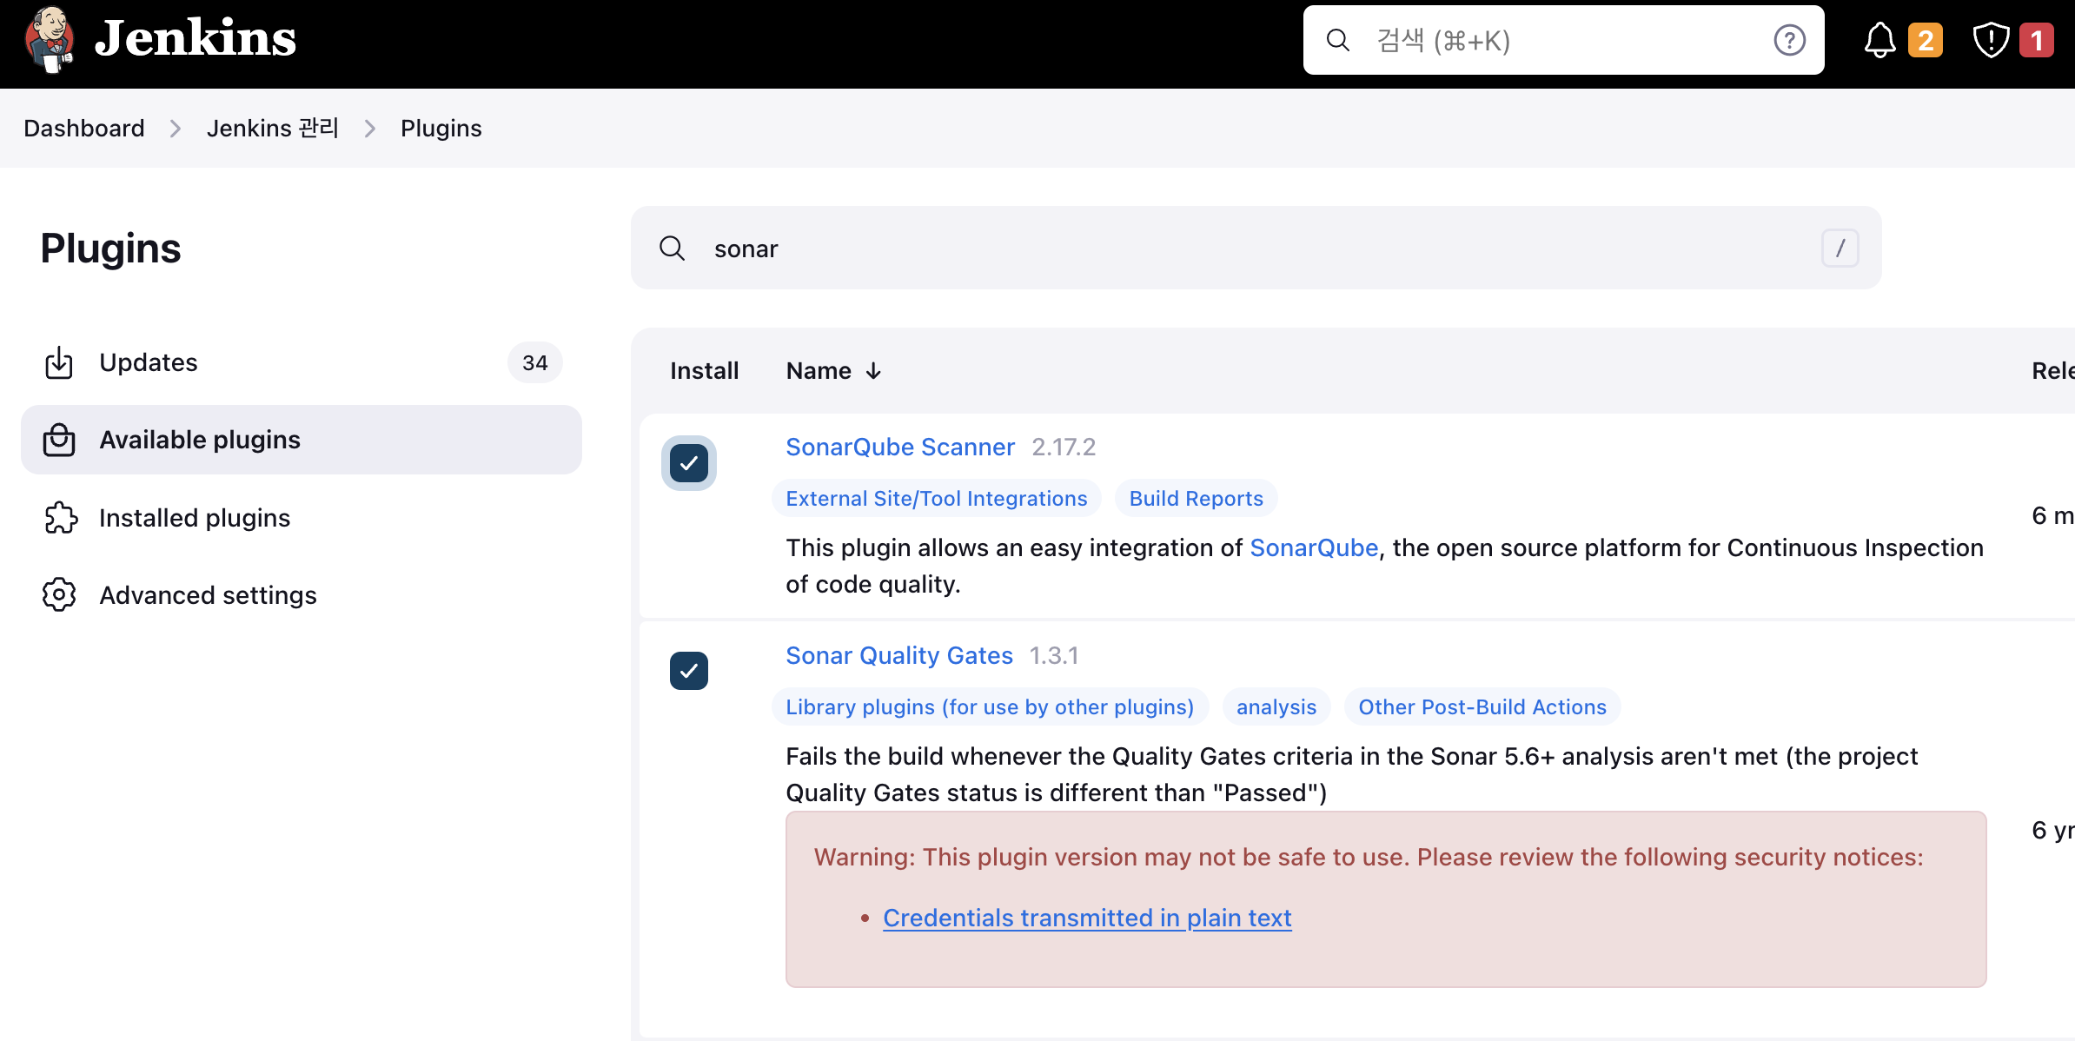The height and width of the screenshot is (1041, 2075).
Task: Click the Available plugins bag icon
Action: point(58,440)
